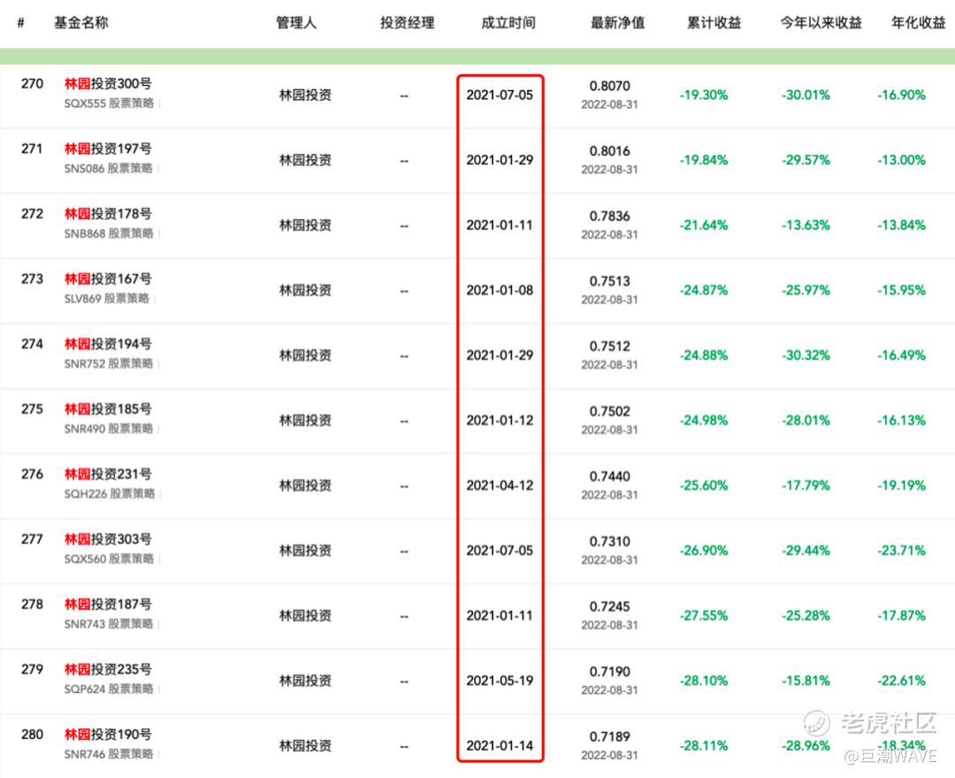Image resolution: width=955 pixels, height=778 pixels.
Task: Open fund 林园投资303号
Action: pyautogui.click(x=108, y=540)
